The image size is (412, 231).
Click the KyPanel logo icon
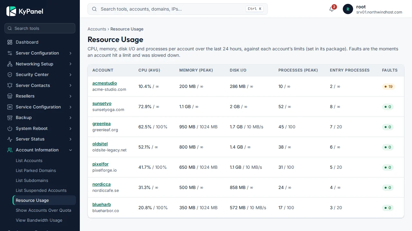click(11, 11)
